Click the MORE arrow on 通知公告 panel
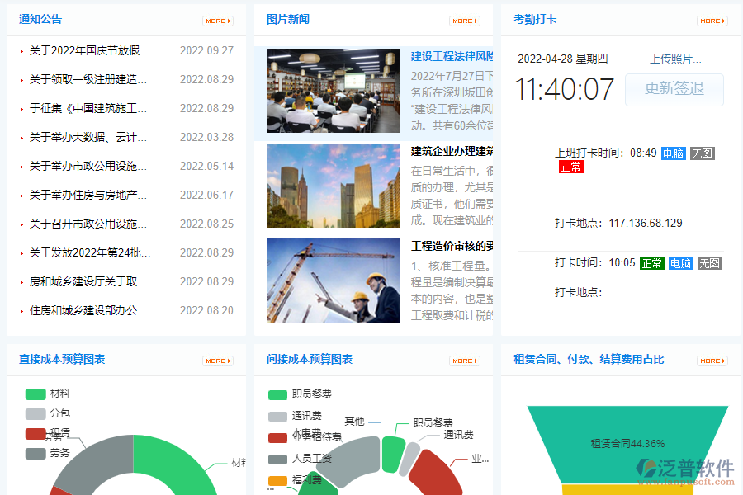 tap(217, 19)
